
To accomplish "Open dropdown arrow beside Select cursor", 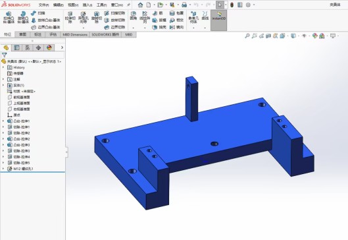I will coord(226,5).
